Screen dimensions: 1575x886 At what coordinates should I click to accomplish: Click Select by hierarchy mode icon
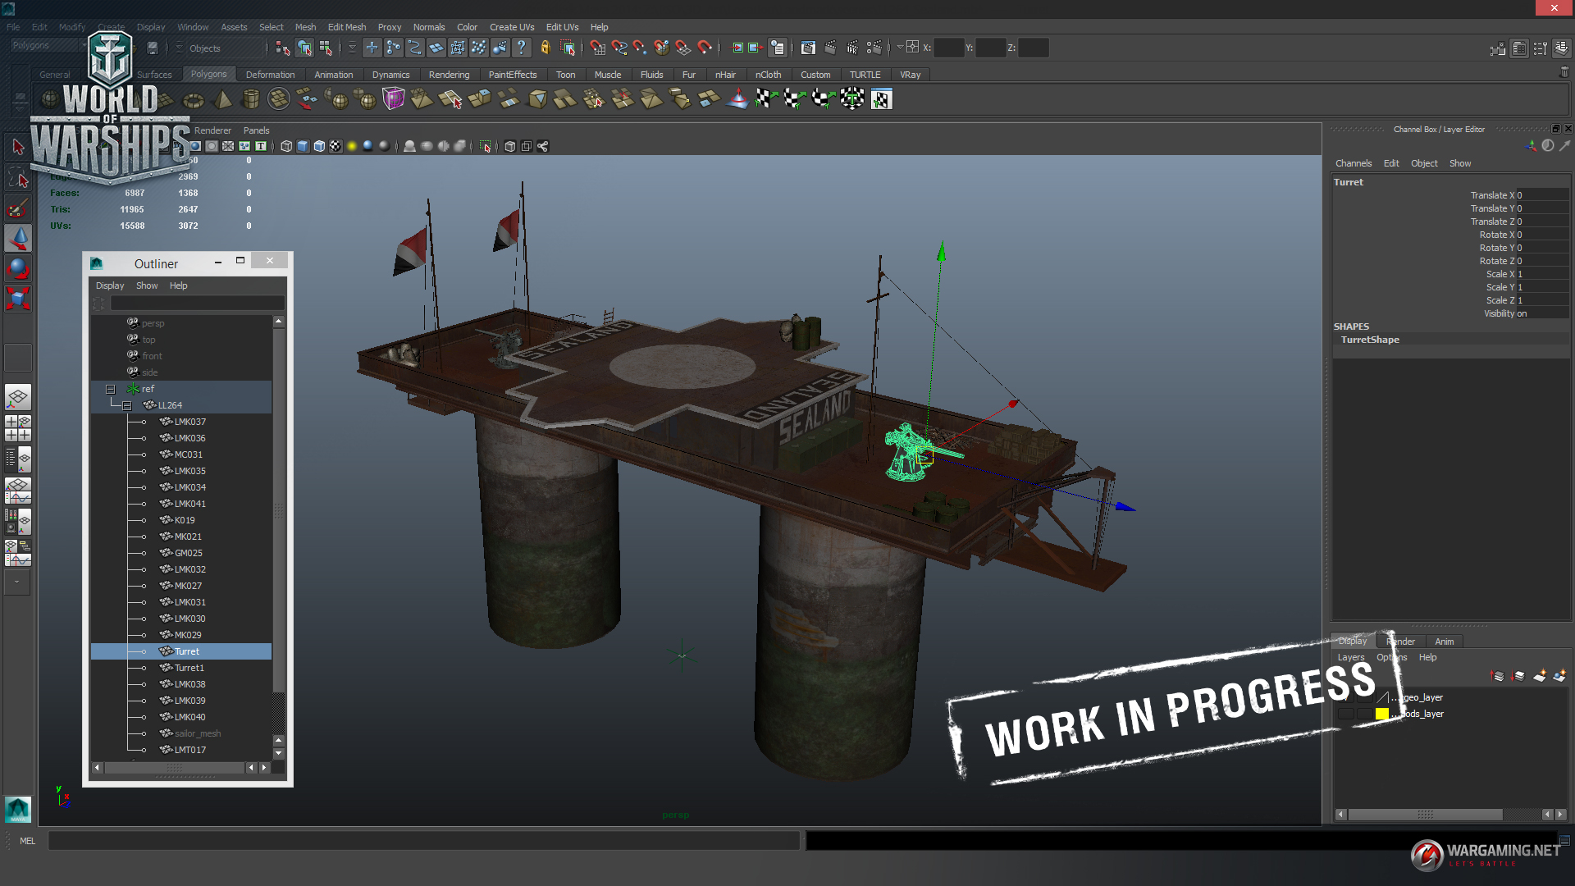pyautogui.click(x=283, y=48)
